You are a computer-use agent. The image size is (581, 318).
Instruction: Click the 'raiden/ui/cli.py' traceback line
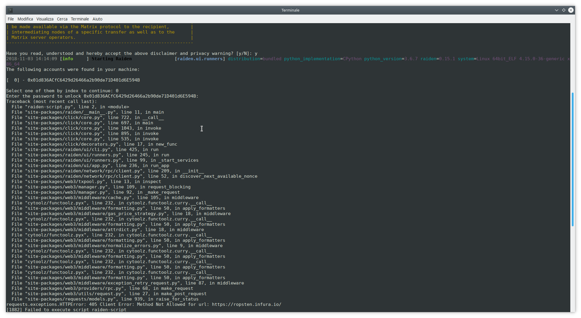click(x=85, y=150)
